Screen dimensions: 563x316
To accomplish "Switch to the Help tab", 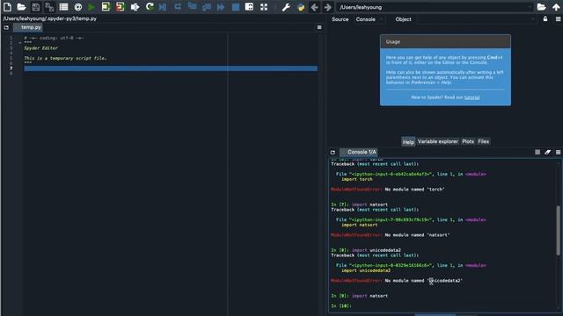I will [x=408, y=142].
